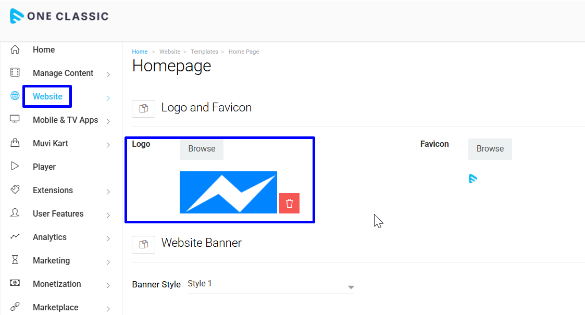
Task: Browse for a new Favicon file
Action: [490, 149]
